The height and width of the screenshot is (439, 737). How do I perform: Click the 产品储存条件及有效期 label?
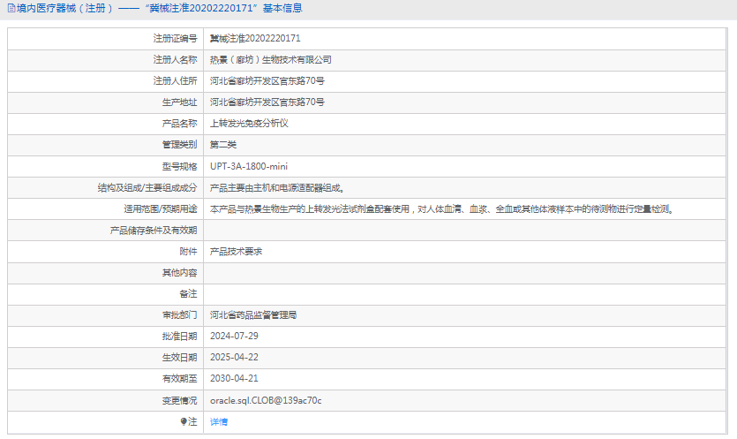154,231
